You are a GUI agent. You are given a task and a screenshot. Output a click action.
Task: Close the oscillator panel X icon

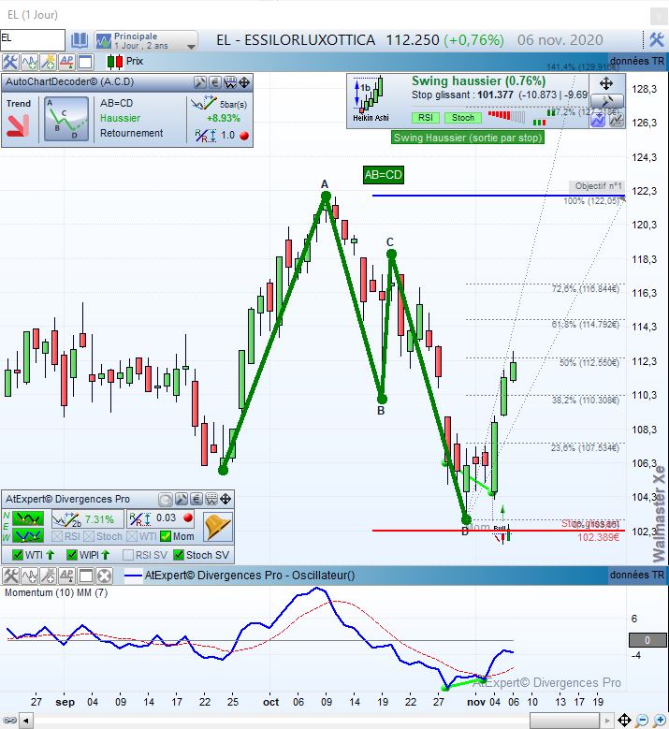point(104,576)
